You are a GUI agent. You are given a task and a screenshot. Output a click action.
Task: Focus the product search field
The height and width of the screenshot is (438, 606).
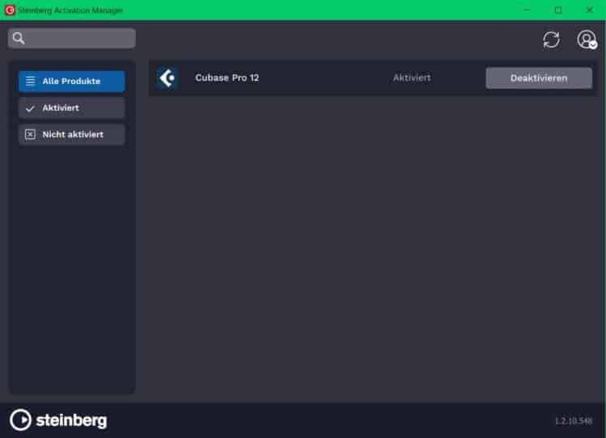coord(72,38)
